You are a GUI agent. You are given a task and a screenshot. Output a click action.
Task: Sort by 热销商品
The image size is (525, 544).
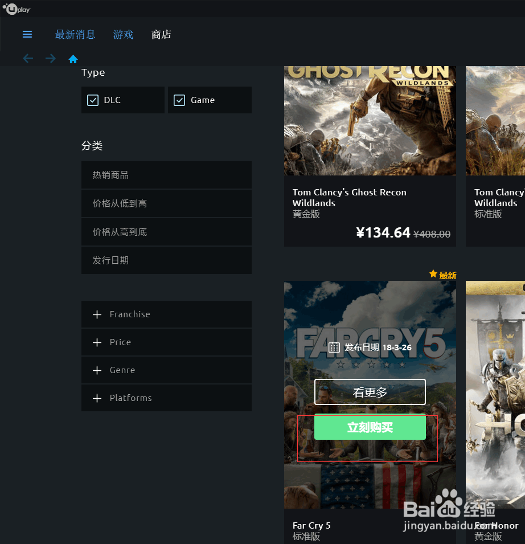pos(166,175)
